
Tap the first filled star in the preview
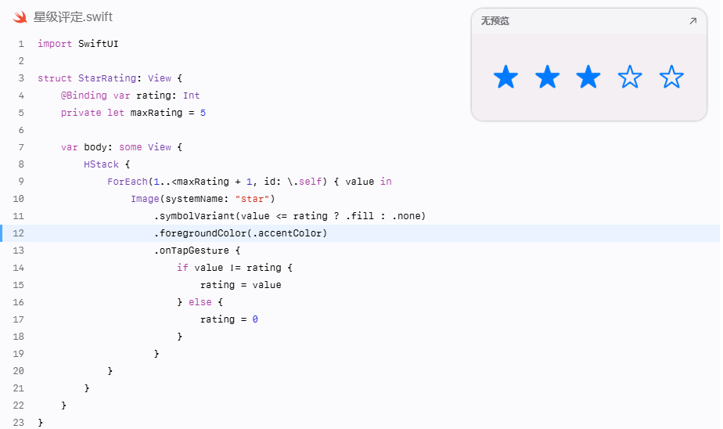[x=505, y=77]
